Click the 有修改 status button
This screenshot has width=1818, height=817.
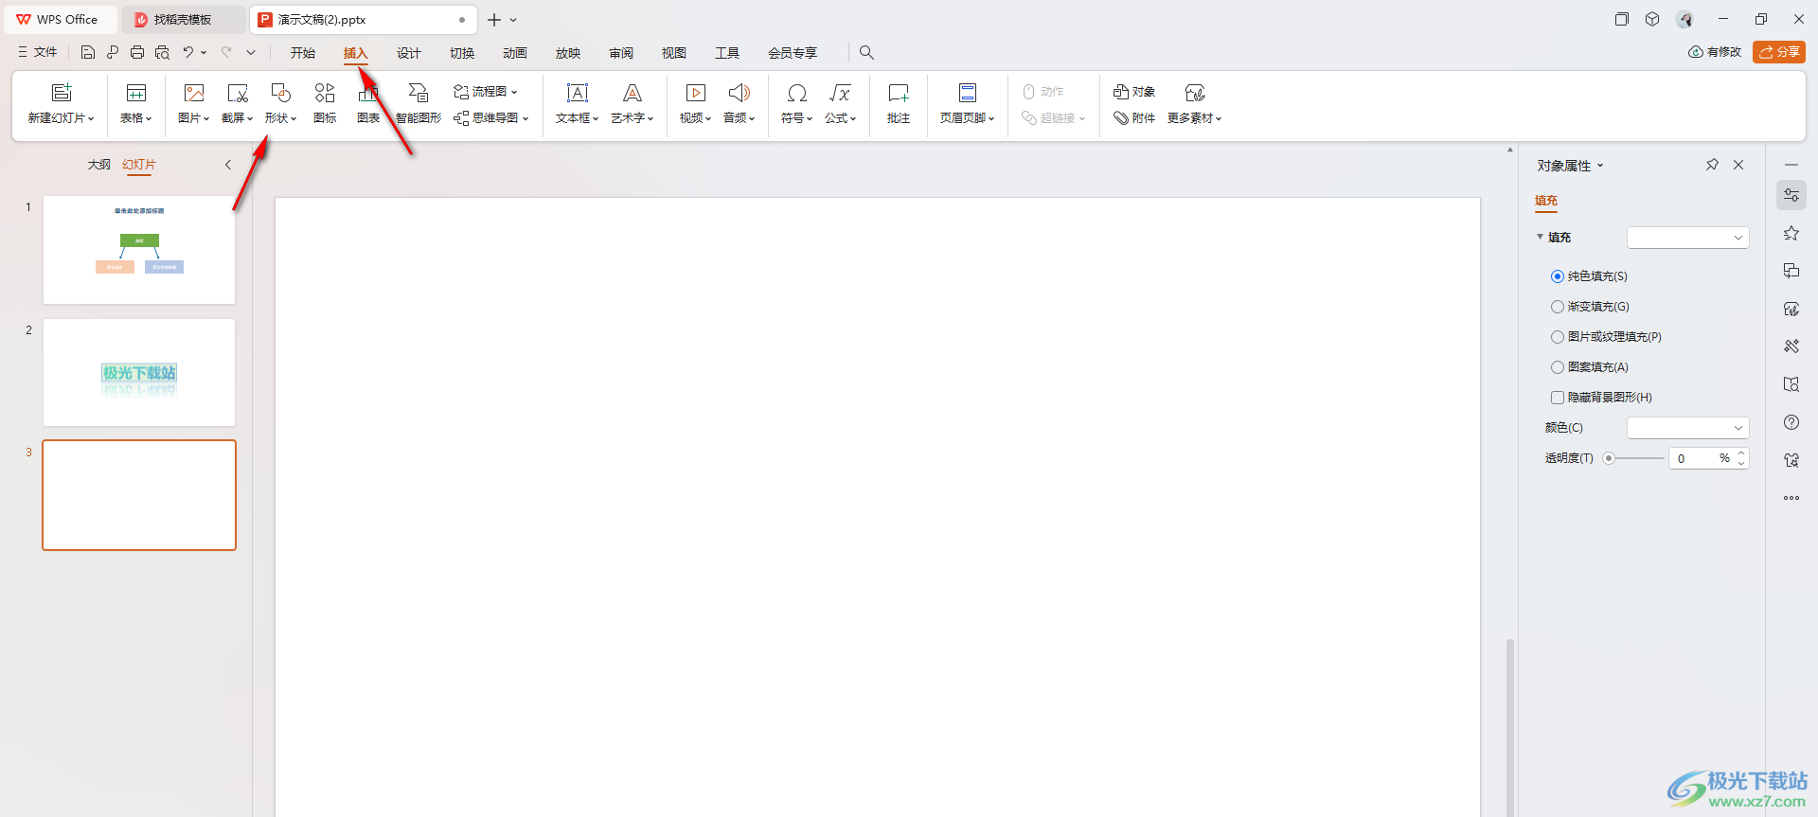[x=1715, y=52]
